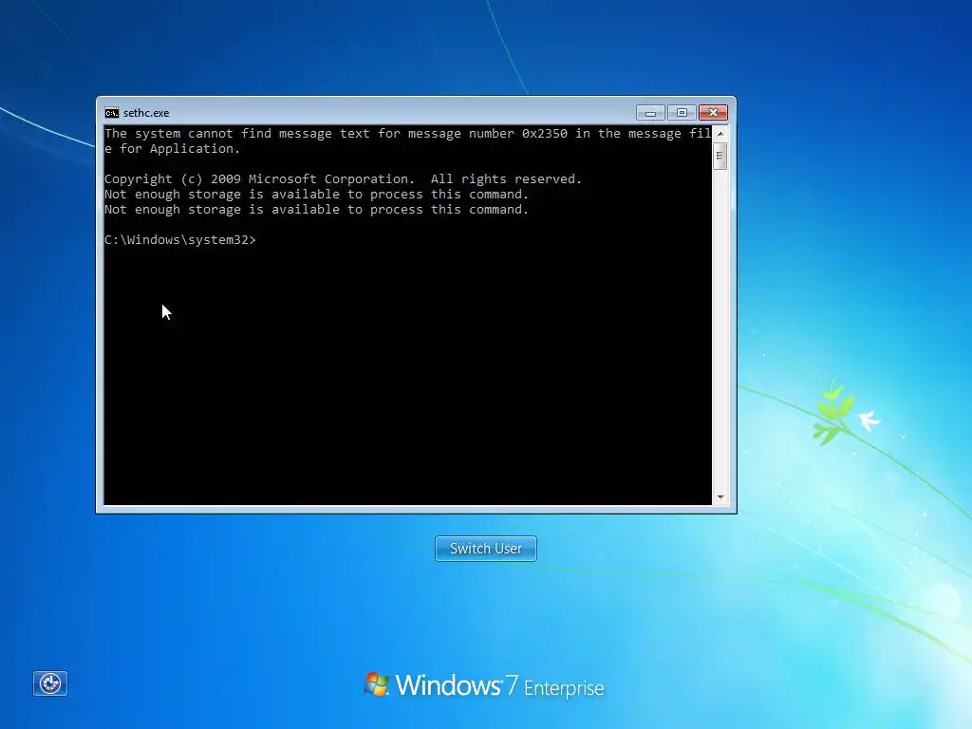972x729 pixels.
Task: Click the console vertical scrollbar thumb
Action: click(x=720, y=156)
